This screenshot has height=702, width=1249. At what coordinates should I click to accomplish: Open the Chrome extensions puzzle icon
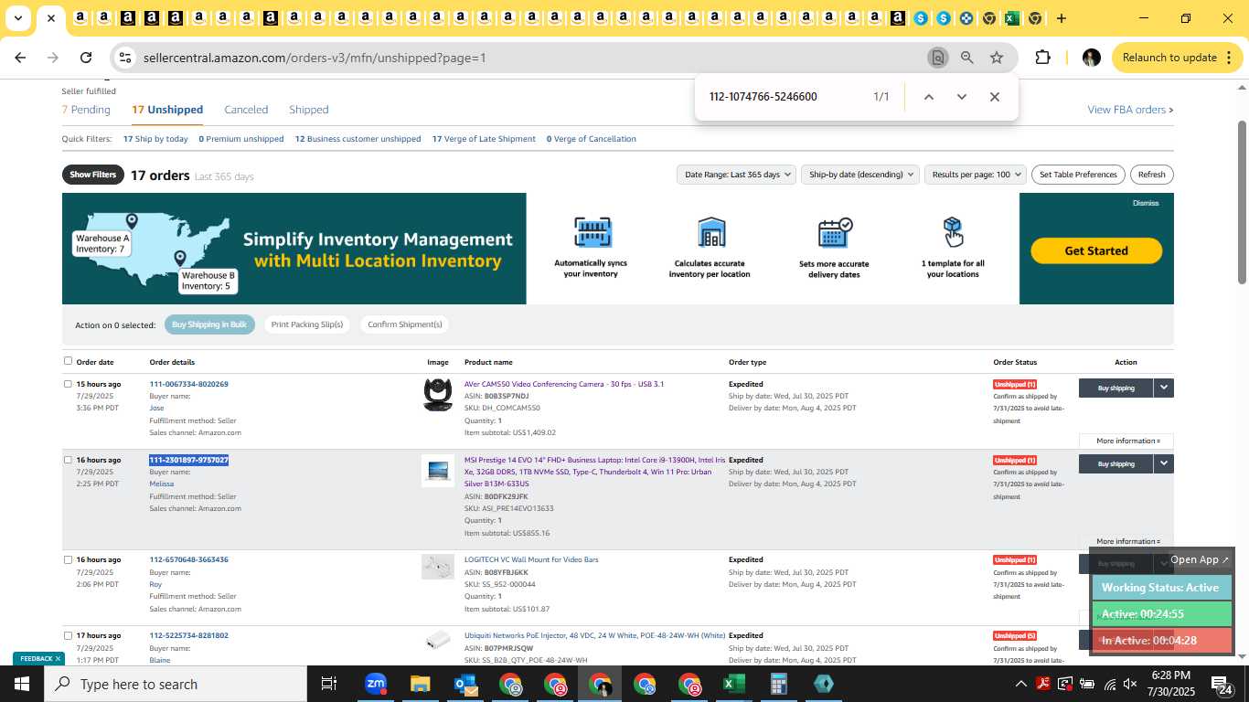tap(1042, 58)
